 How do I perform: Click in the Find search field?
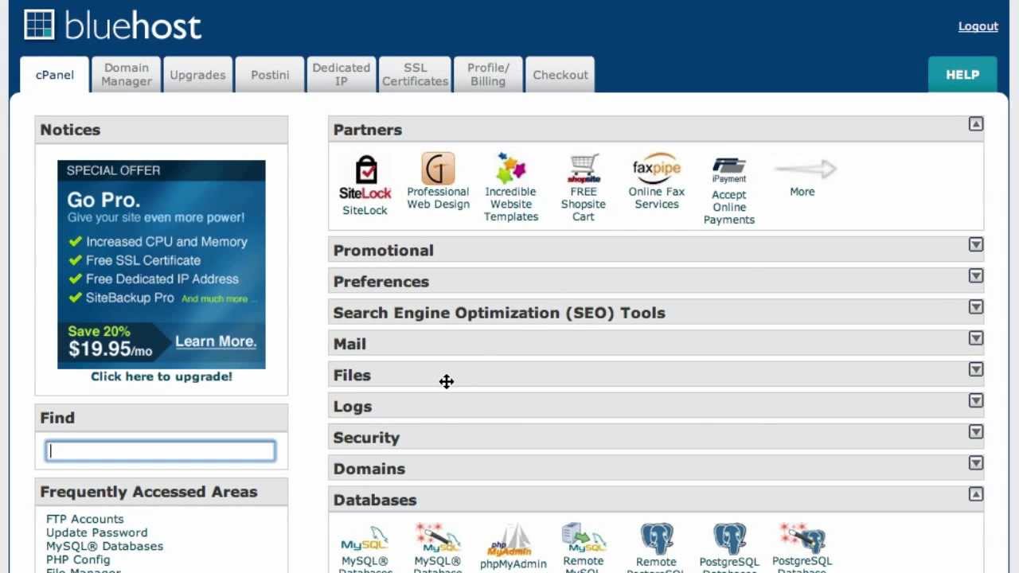click(x=161, y=451)
